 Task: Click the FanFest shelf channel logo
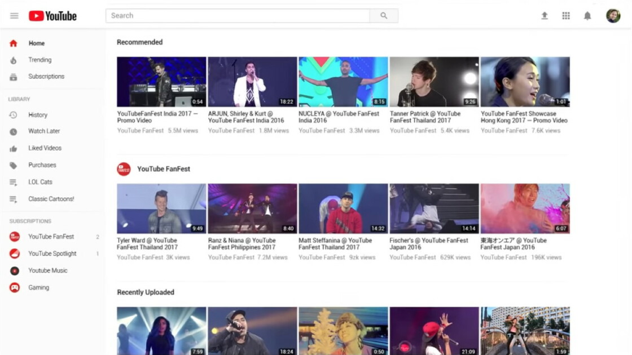pos(124,169)
